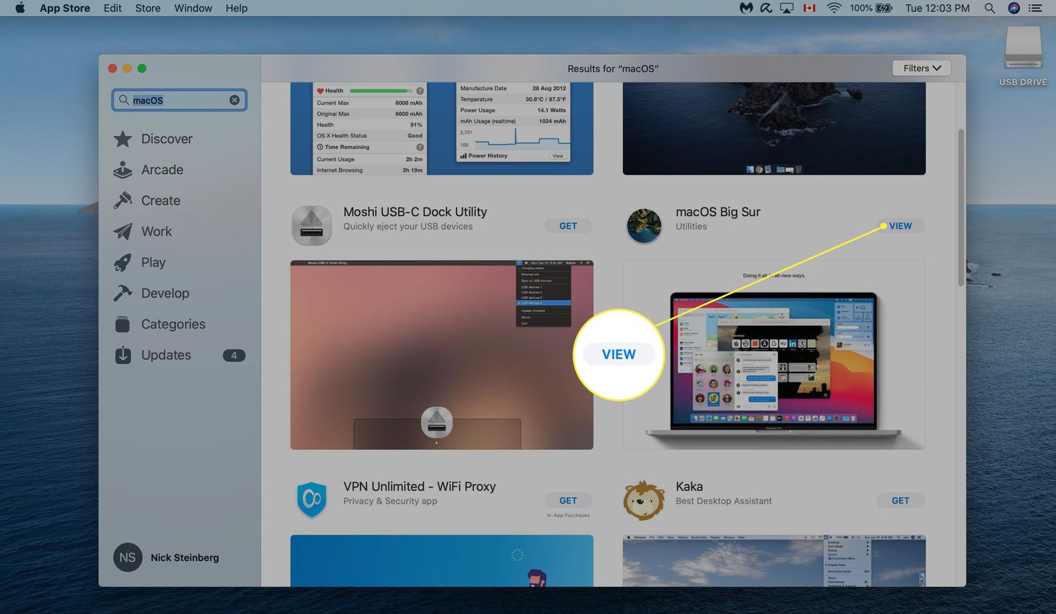
Task: Select the Play rocket icon
Action: click(x=123, y=263)
